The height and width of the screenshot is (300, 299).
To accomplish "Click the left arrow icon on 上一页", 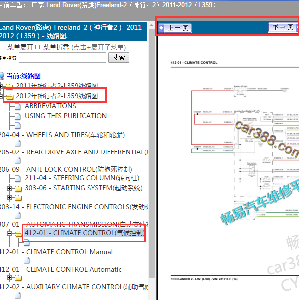I will (162, 28).
